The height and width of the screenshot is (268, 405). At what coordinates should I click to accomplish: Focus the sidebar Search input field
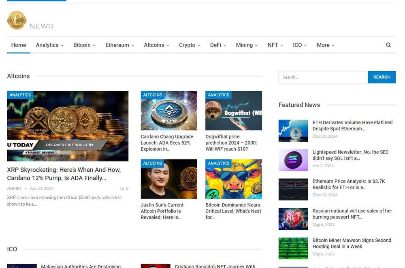pos(323,77)
